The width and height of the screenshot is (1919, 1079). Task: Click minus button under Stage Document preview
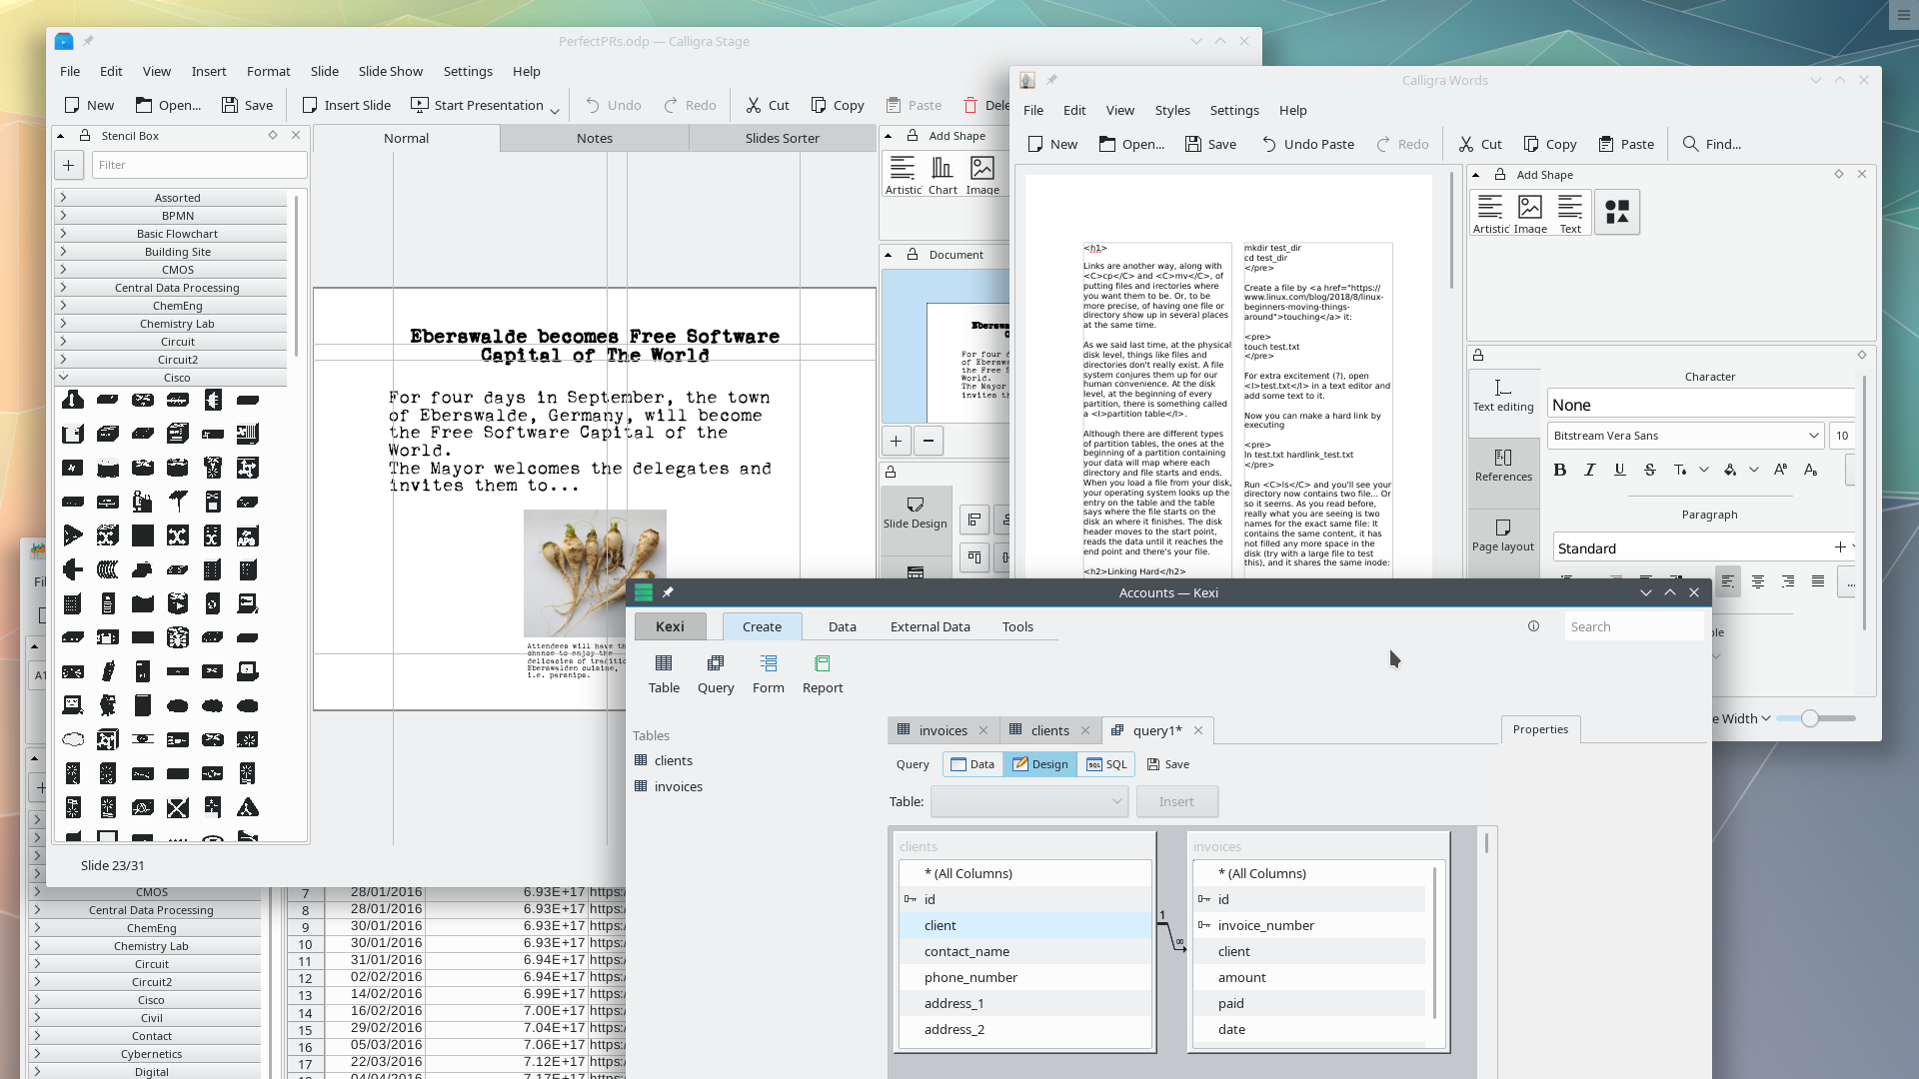pyautogui.click(x=929, y=441)
